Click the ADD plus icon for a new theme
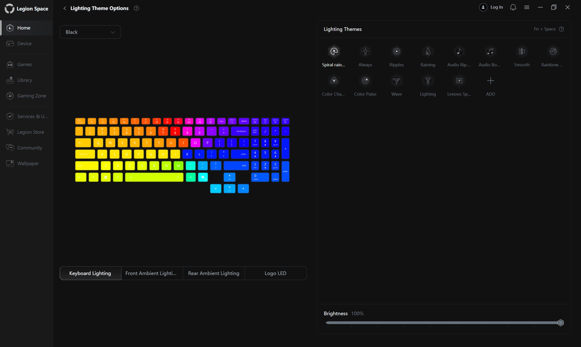The width and height of the screenshot is (581, 347). point(490,81)
